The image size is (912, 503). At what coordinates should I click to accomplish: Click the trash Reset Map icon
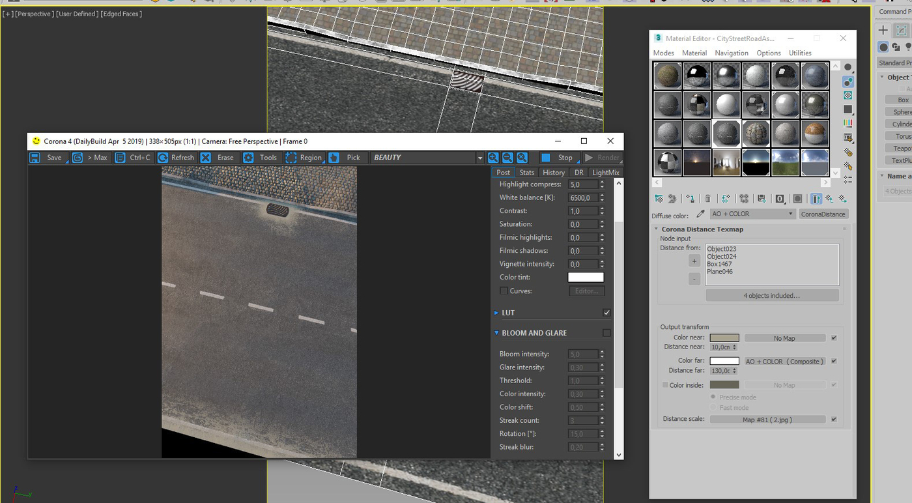(708, 199)
